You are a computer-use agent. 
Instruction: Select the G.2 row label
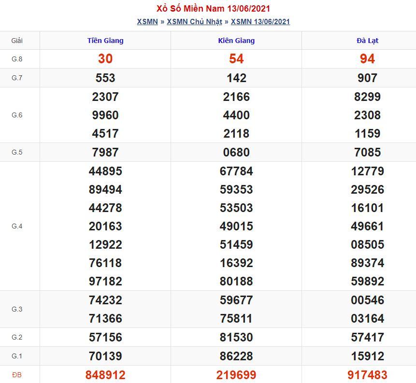[17, 337]
